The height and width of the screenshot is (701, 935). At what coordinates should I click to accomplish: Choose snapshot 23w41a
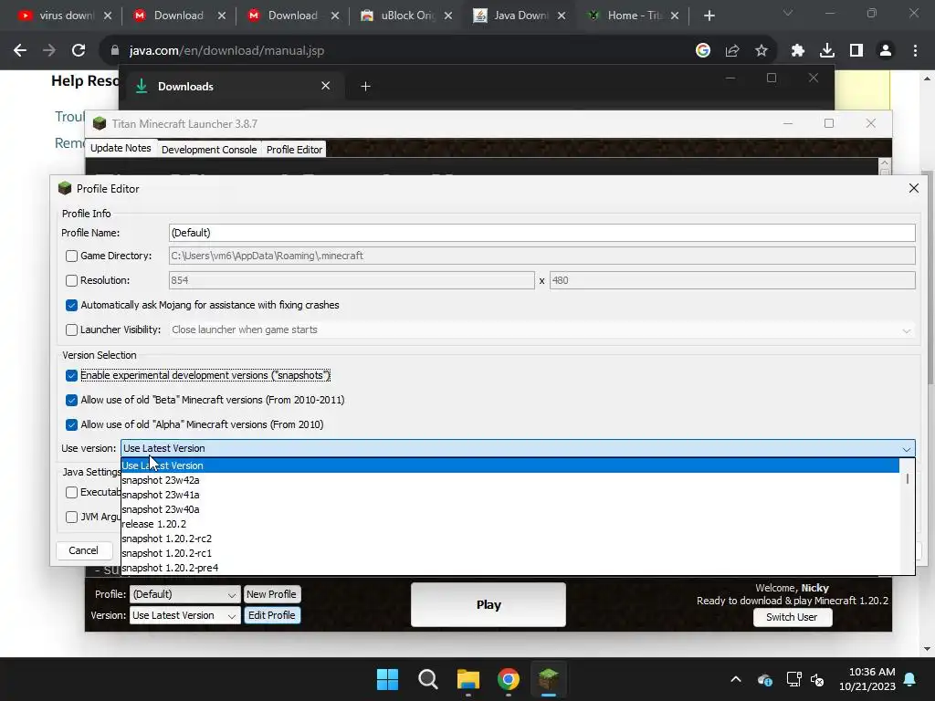(x=510, y=495)
